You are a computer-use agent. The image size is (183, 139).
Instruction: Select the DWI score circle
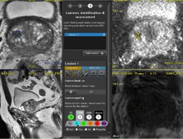tap(80, 117)
